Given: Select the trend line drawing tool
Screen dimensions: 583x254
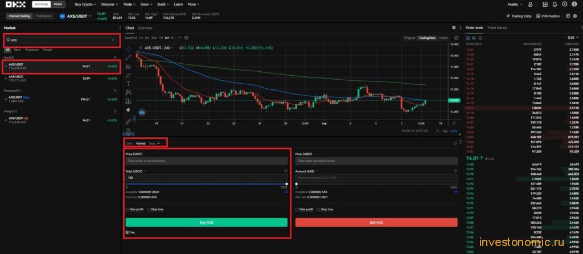Looking at the screenshot, I should click(128, 58).
